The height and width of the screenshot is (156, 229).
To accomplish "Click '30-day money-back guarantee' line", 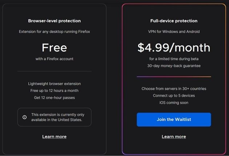I will tap(174, 66).
